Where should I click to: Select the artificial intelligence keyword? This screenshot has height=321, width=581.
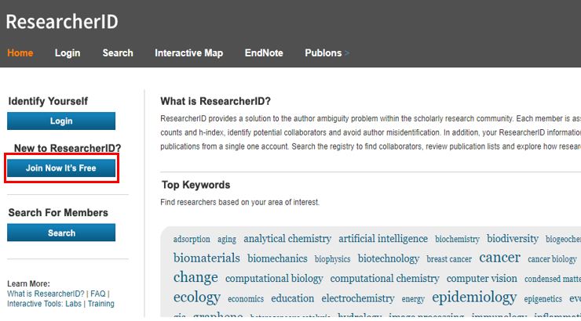[x=383, y=239]
